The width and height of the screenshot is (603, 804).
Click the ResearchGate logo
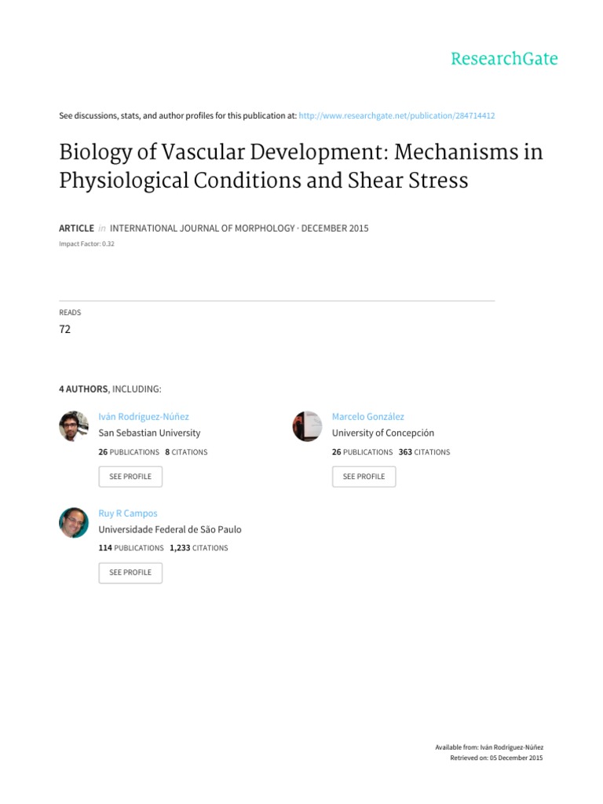point(503,59)
